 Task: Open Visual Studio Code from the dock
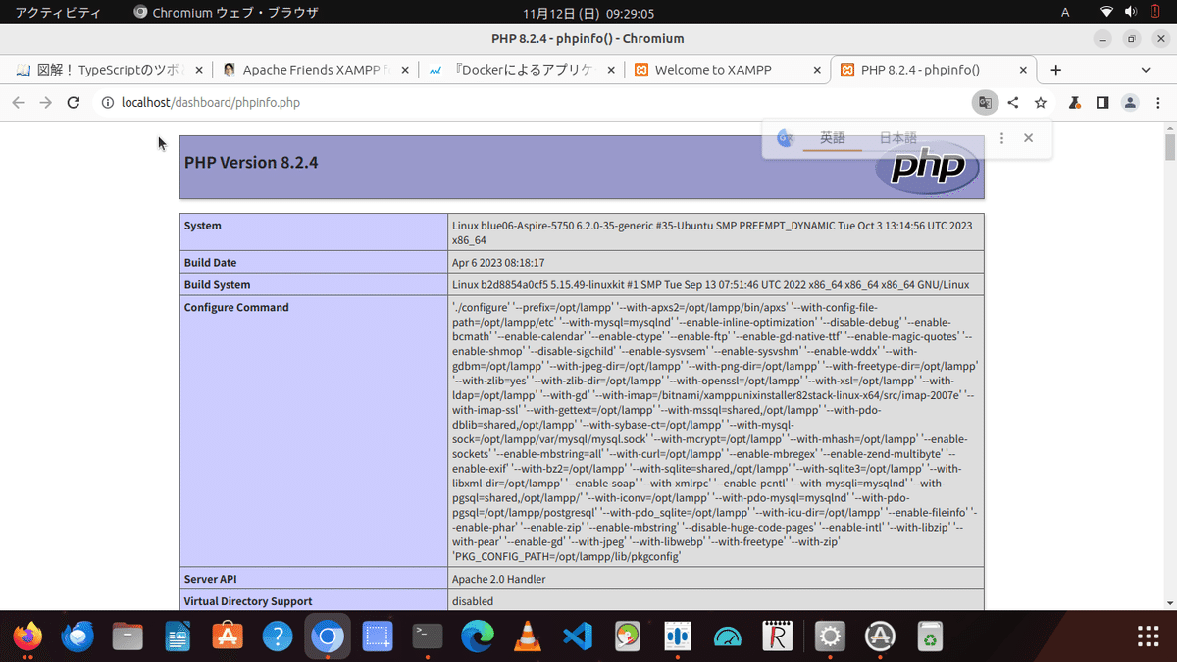(577, 637)
